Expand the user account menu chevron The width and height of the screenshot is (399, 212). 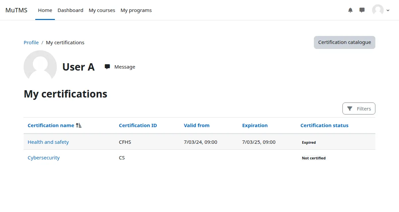(x=388, y=10)
